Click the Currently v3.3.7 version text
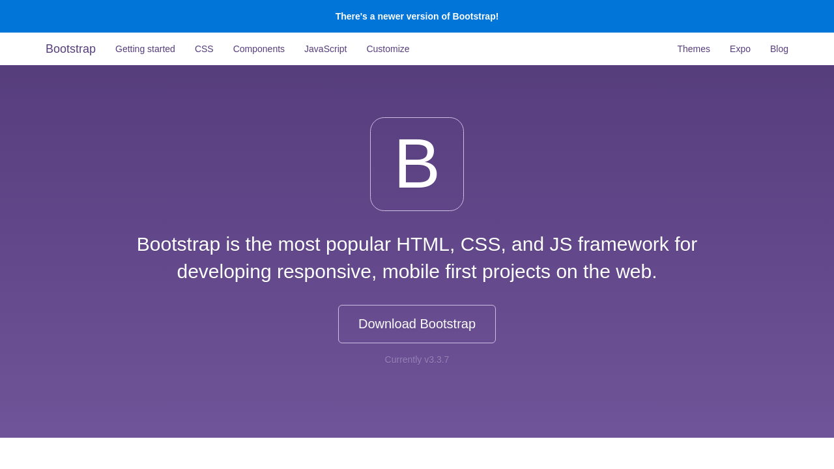Screen dimensions: 834x469 [417, 360]
